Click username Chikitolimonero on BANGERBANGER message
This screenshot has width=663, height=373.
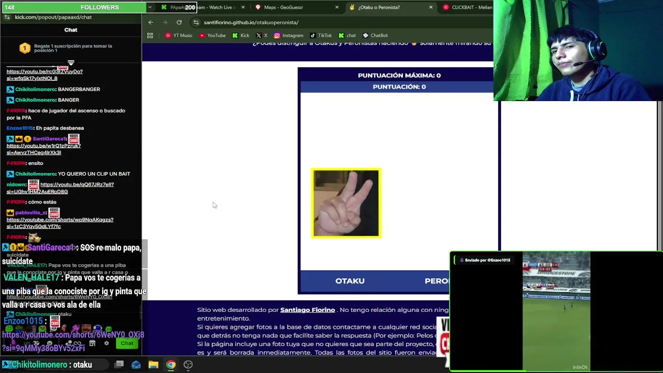[35, 89]
